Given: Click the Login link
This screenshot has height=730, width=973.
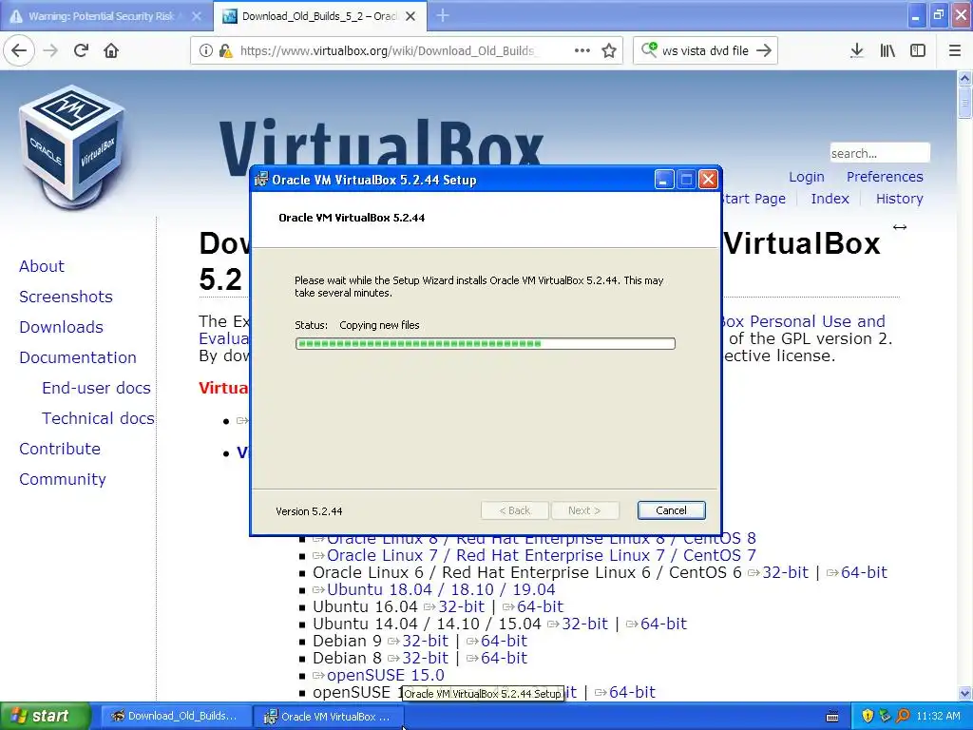Looking at the screenshot, I should tap(806, 177).
